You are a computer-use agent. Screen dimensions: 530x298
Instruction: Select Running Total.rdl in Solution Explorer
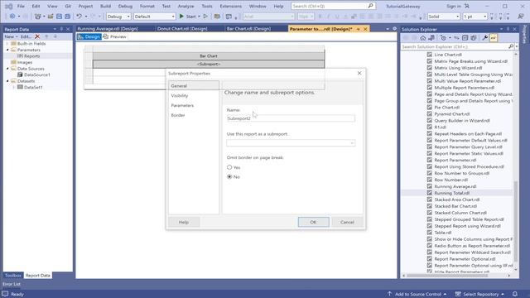point(451,193)
